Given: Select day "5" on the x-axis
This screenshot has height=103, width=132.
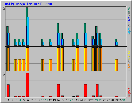Looking at the screenshot, I should point(24,100).
